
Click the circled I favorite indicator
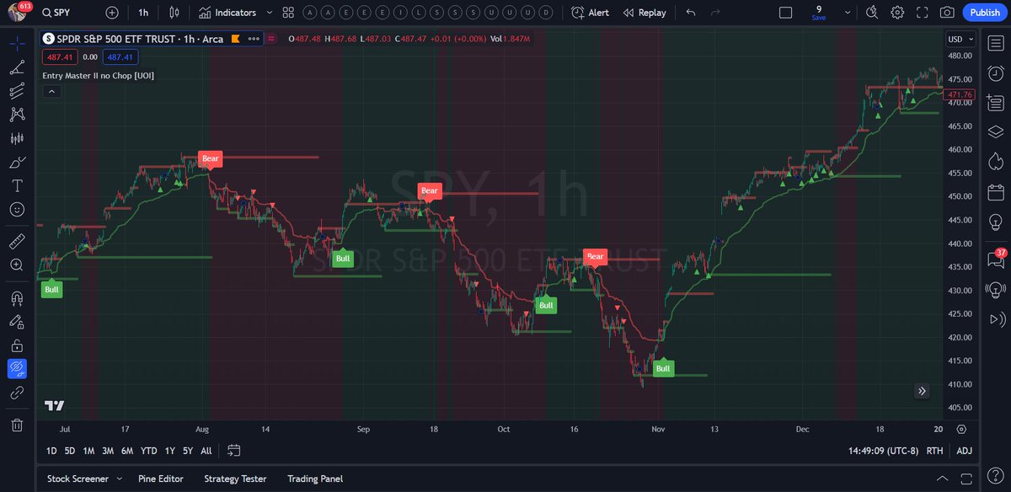[399, 13]
